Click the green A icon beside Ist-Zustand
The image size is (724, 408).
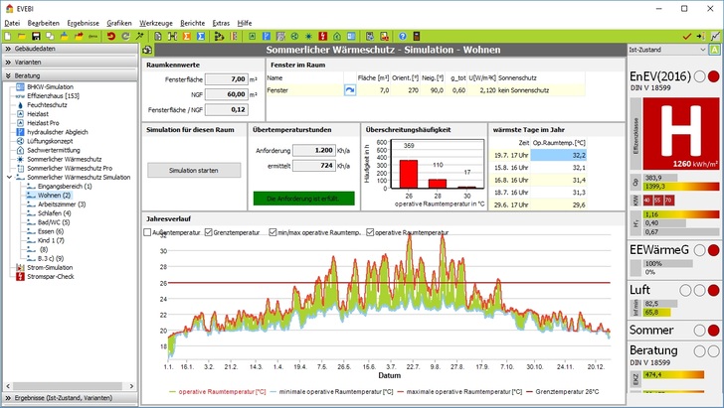tap(715, 50)
